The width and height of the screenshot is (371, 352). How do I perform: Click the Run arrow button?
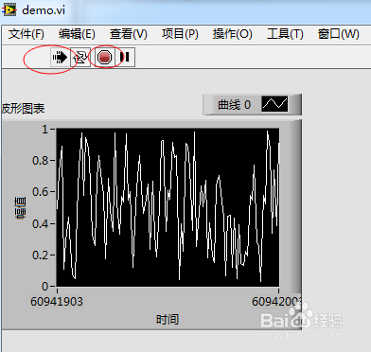point(60,58)
